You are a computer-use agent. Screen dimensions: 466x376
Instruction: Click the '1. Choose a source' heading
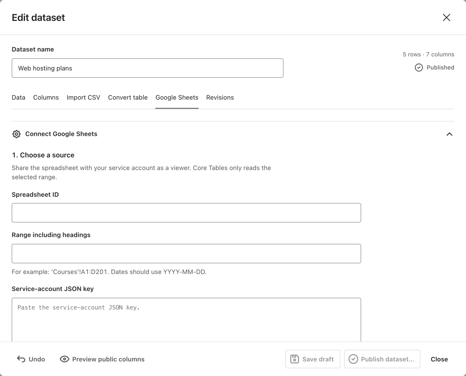43,155
